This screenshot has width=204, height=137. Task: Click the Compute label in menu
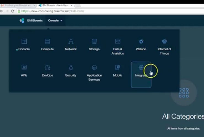47,49
